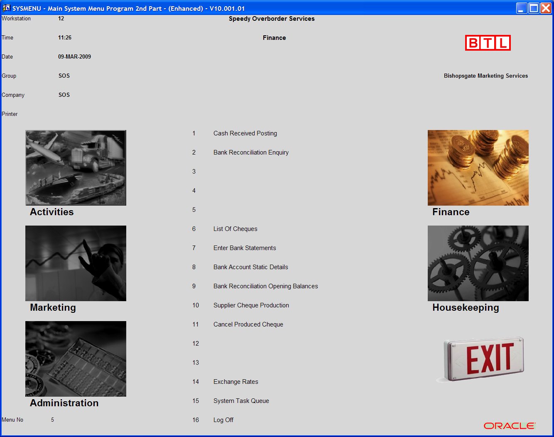Click the Finance heading at top
This screenshot has width=554, height=437.
coord(275,38)
